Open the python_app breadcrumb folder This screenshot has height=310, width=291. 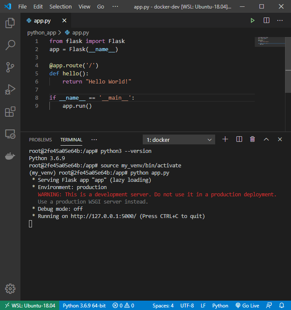pos(42,33)
